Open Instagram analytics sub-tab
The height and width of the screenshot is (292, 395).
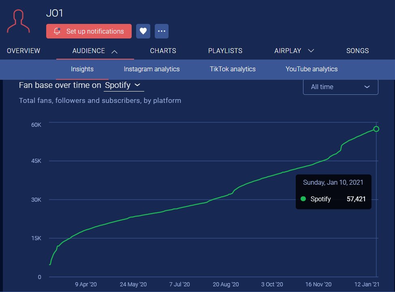(152, 69)
